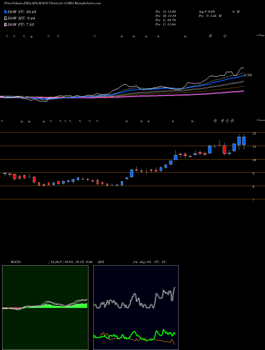The image size is (265, 350).
Task: Click the '<Tops' marker row label
Action: [x=260, y=36]
